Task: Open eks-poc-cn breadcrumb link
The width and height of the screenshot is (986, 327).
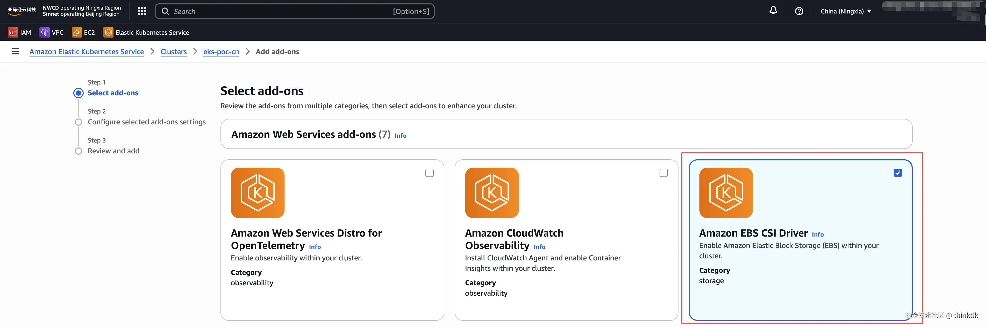Action: (221, 52)
